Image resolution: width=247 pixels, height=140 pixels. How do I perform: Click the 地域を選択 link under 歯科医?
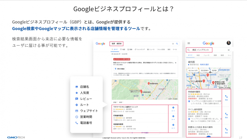205,65
